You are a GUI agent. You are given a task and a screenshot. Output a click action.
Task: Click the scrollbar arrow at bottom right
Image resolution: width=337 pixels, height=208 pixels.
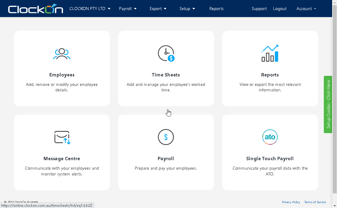coord(335,206)
